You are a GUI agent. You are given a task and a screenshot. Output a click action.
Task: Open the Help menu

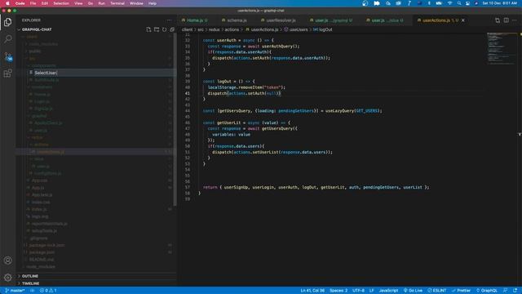pyautogui.click(x=153, y=3)
